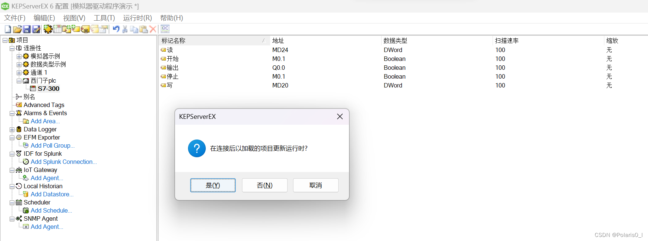Open the 帮助(H) menu
648x241 pixels.
tap(172, 18)
